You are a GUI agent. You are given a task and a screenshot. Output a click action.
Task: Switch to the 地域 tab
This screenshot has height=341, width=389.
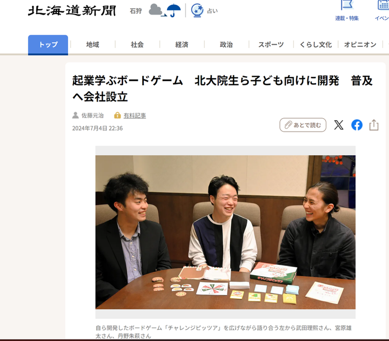93,45
